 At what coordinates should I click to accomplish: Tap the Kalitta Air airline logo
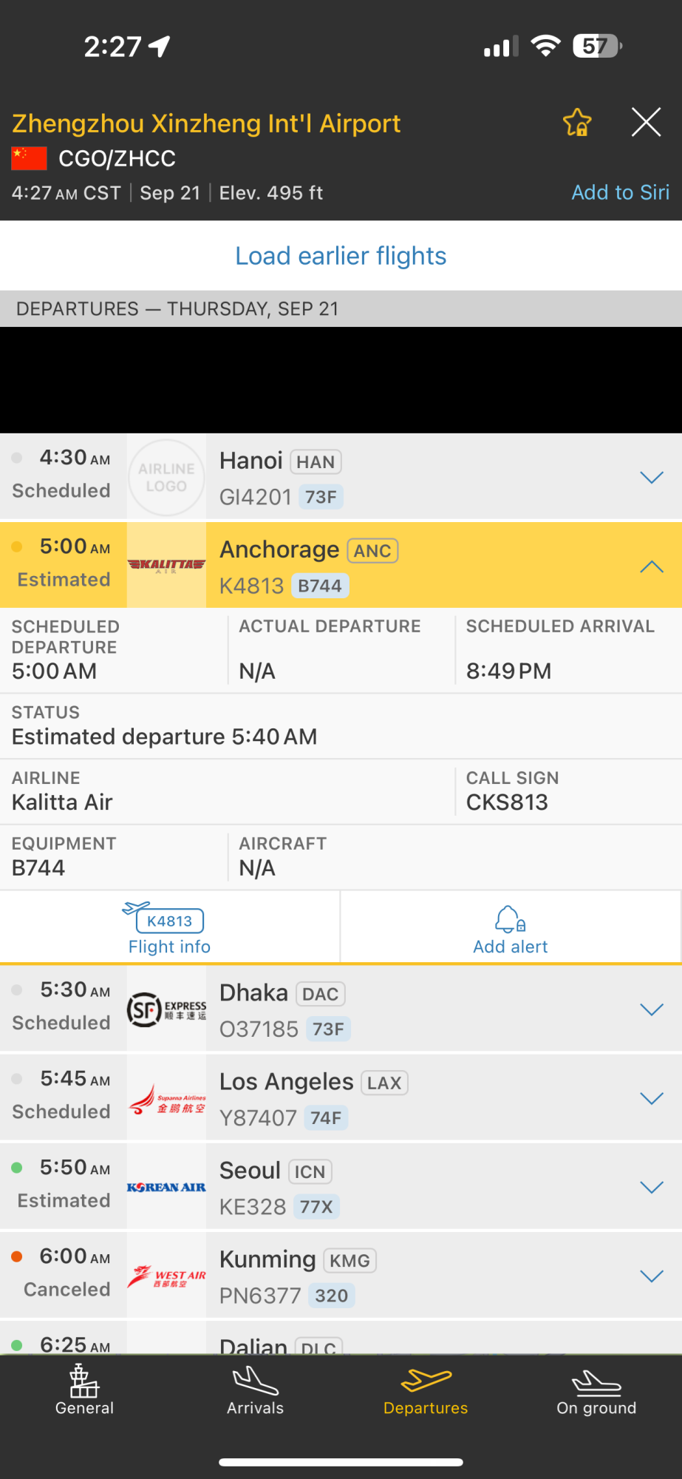166,566
